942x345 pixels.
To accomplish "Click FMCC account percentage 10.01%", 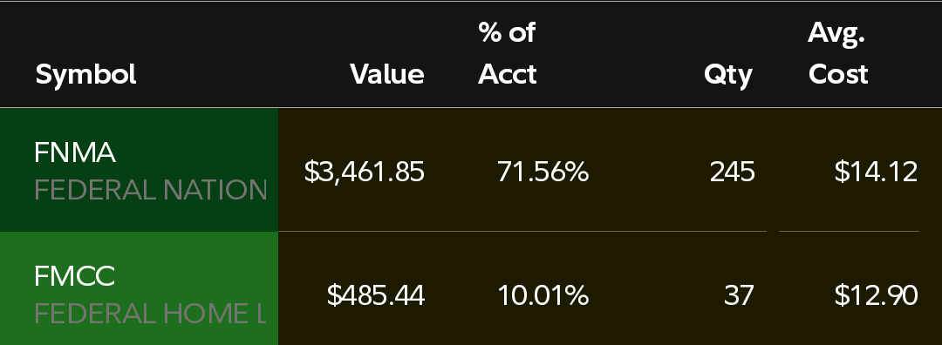I will (x=543, y=296).
